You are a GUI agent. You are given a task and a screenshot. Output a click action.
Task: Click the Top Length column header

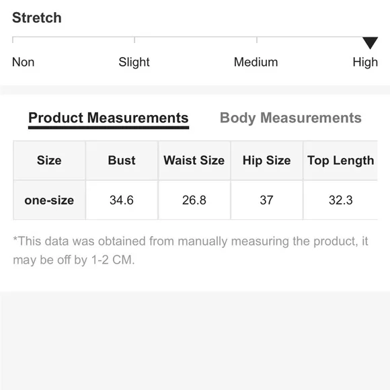pyautogui.click(x=340, y=161)
